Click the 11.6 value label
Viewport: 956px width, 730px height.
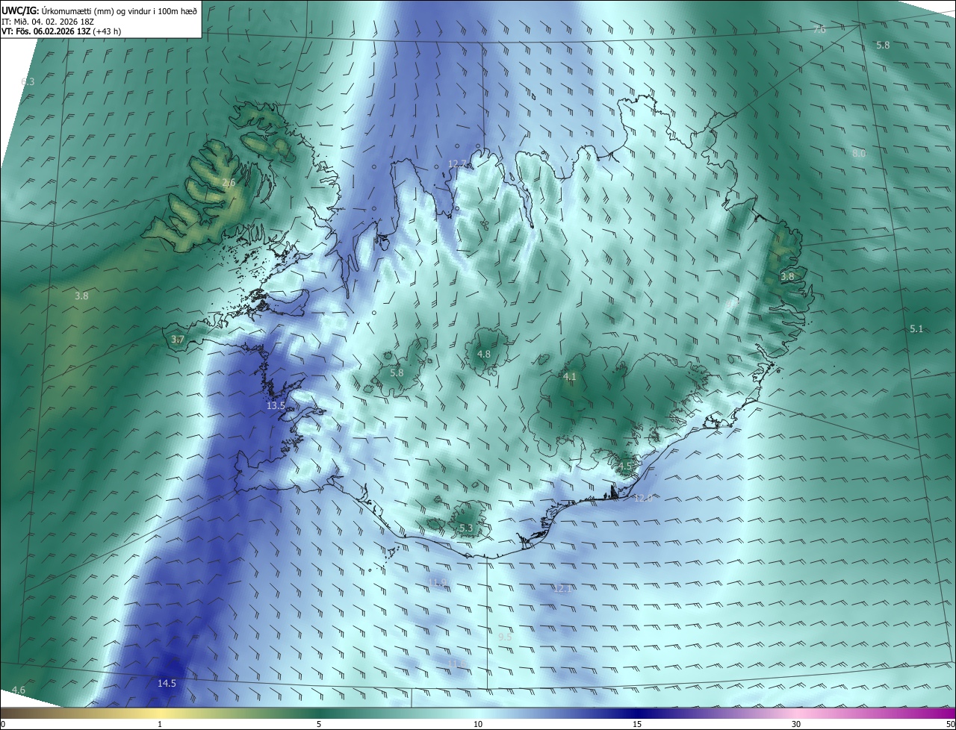[x=457, y=663]
